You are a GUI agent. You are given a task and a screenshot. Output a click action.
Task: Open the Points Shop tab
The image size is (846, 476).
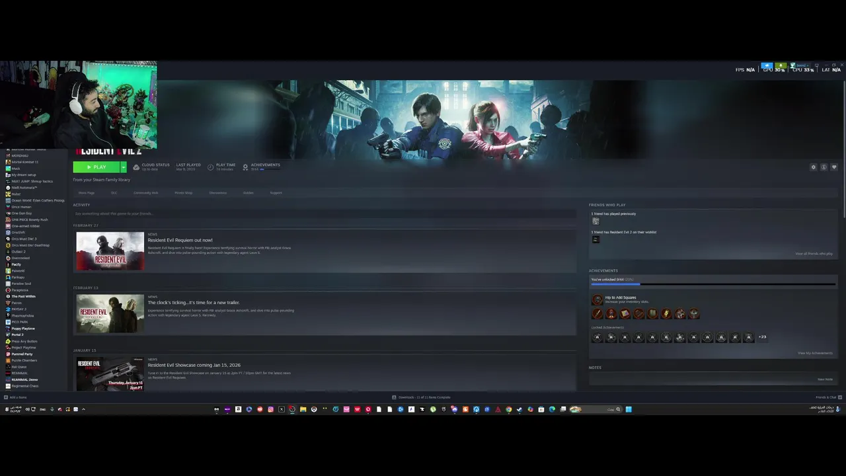(183, 193)
